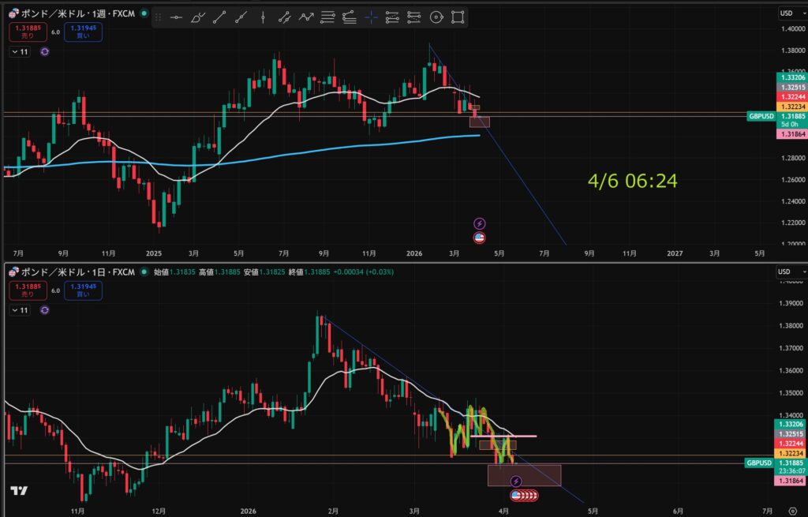Select the horizontal line drawing tool
808x517 pixels.
[176, 17]
